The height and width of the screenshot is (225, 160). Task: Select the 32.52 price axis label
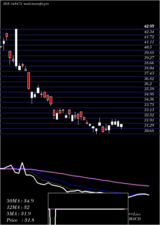click(x=149, y=115)
